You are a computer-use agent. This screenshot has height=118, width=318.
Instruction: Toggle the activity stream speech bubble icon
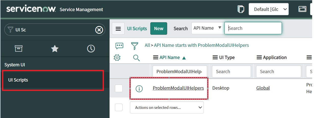[x=119, y=46]
